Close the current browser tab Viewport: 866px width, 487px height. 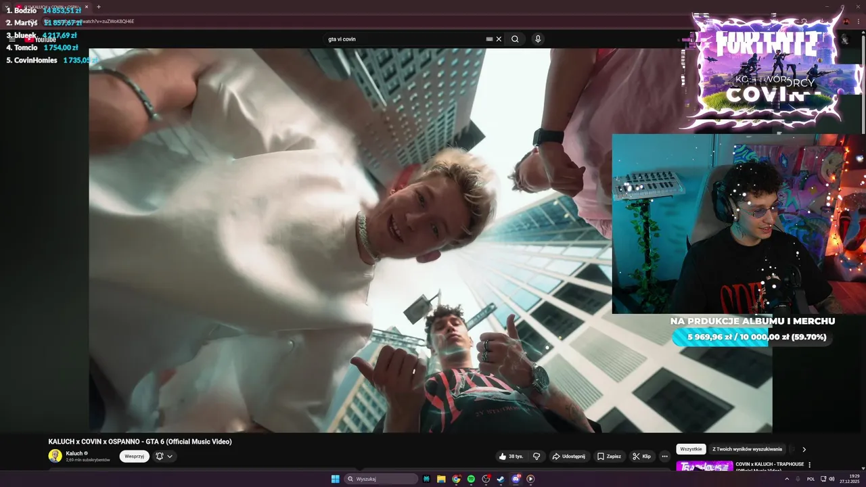point(87,7)
